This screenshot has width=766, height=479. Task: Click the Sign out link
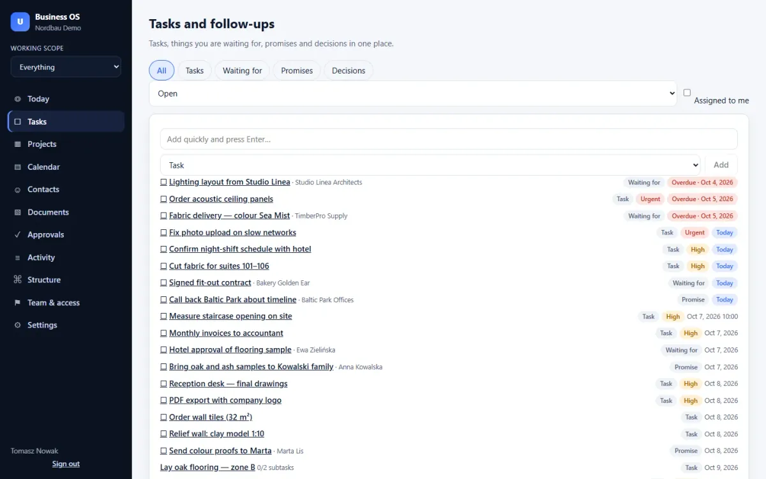coord(66,464)
